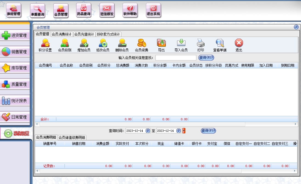Screen dimensions: 301x184
Task: Switch to the 会员消费统计 tab
Action: [x=62, y=34]
